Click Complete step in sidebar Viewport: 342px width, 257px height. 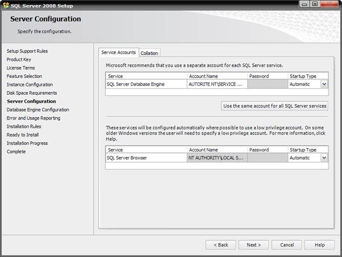pyautogui.click(x=16, y=151)
